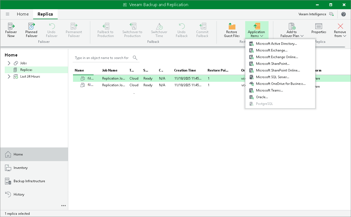Click Switchover to Production icon

(133, 26)
